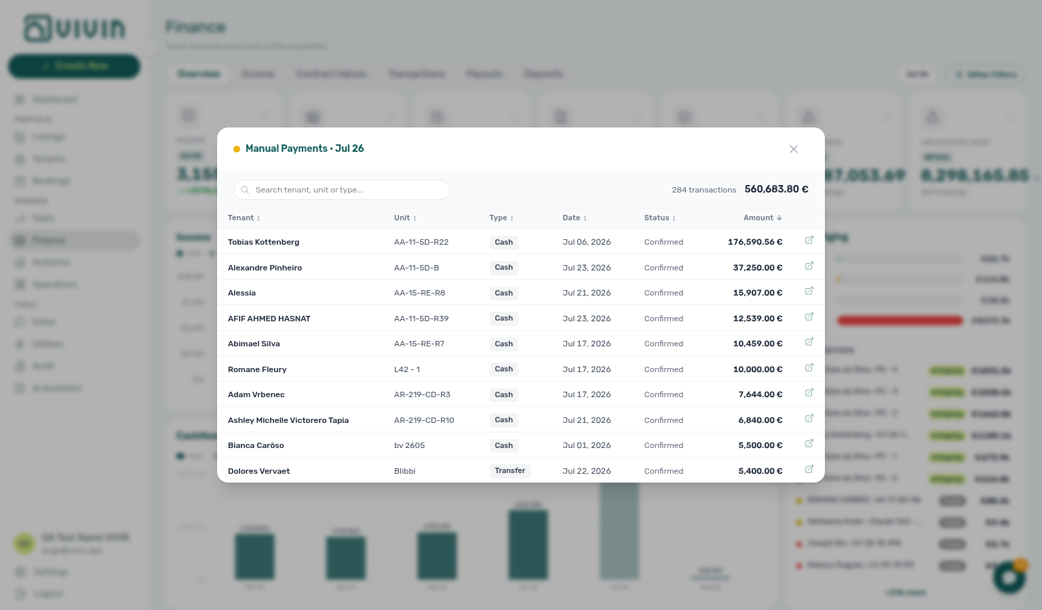
Task: Select Cash tag in Tobias Kottenberg row
Action: coord(504,242)
